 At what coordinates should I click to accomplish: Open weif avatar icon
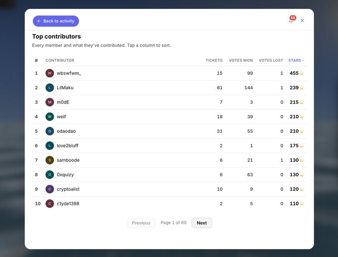click(x=50, y=117)
